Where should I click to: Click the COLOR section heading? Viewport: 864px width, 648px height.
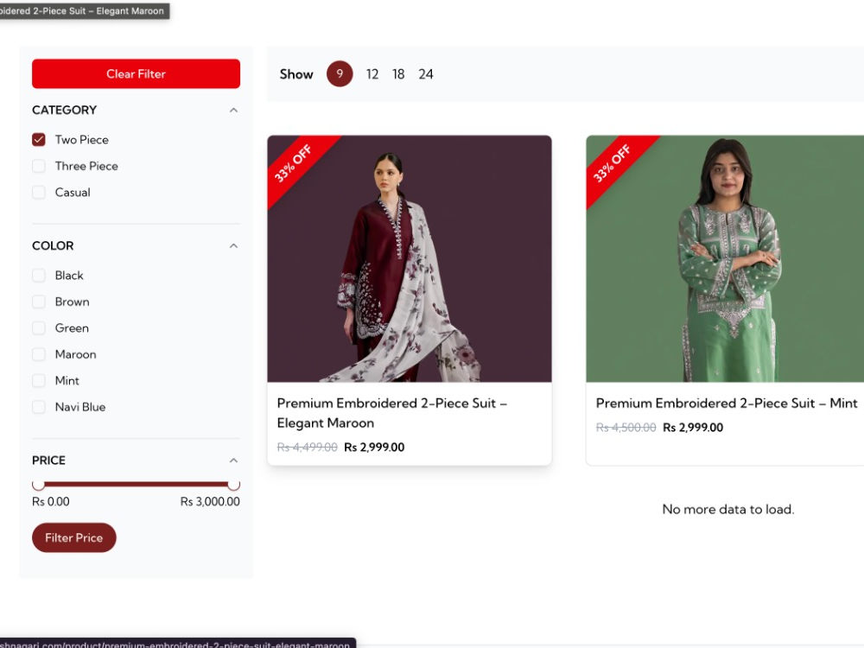point(53,245)
